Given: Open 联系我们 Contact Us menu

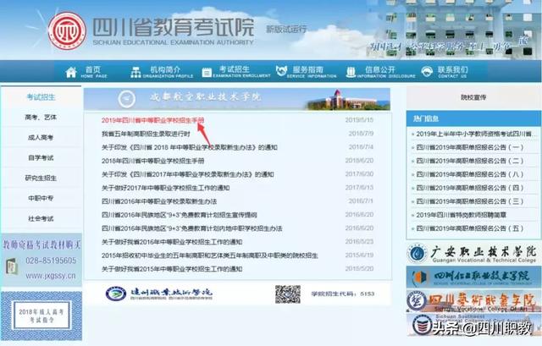Looking at the screenshot, I should click(x=445, y=72).
